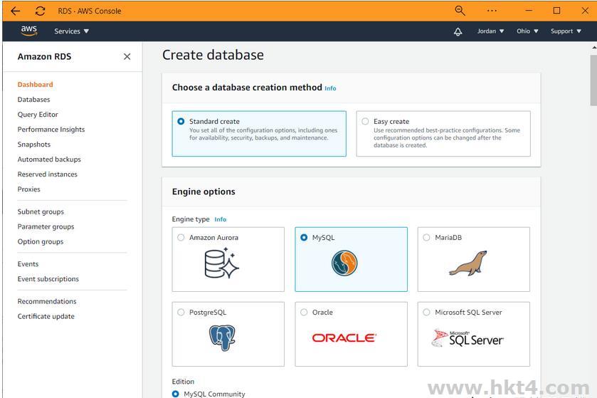
Task: Select MySQL engine radio button
Action: 304,237
